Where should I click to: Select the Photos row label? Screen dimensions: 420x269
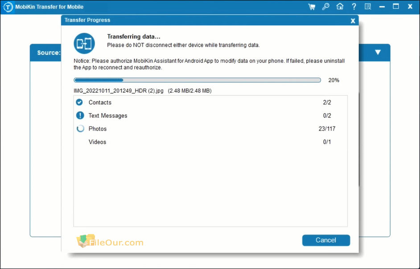click(x=98, y=129)
